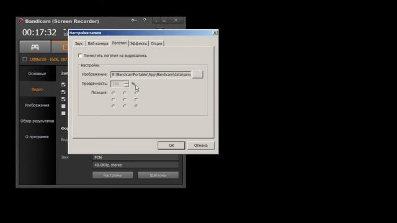Click the PCM audio codec field
397x223 pixels.
(135, 157)
